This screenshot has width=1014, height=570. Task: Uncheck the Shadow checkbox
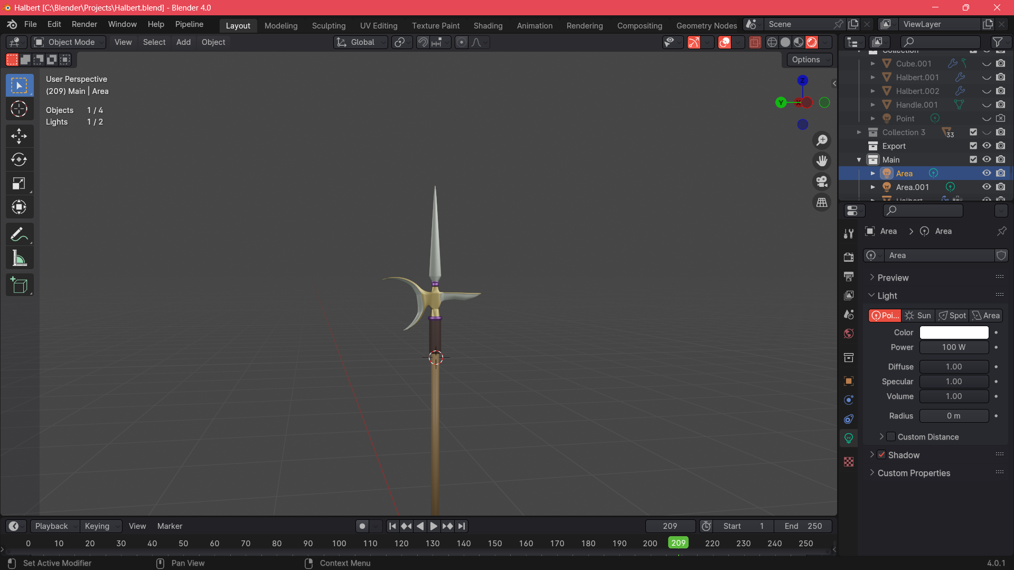[881, 455]
